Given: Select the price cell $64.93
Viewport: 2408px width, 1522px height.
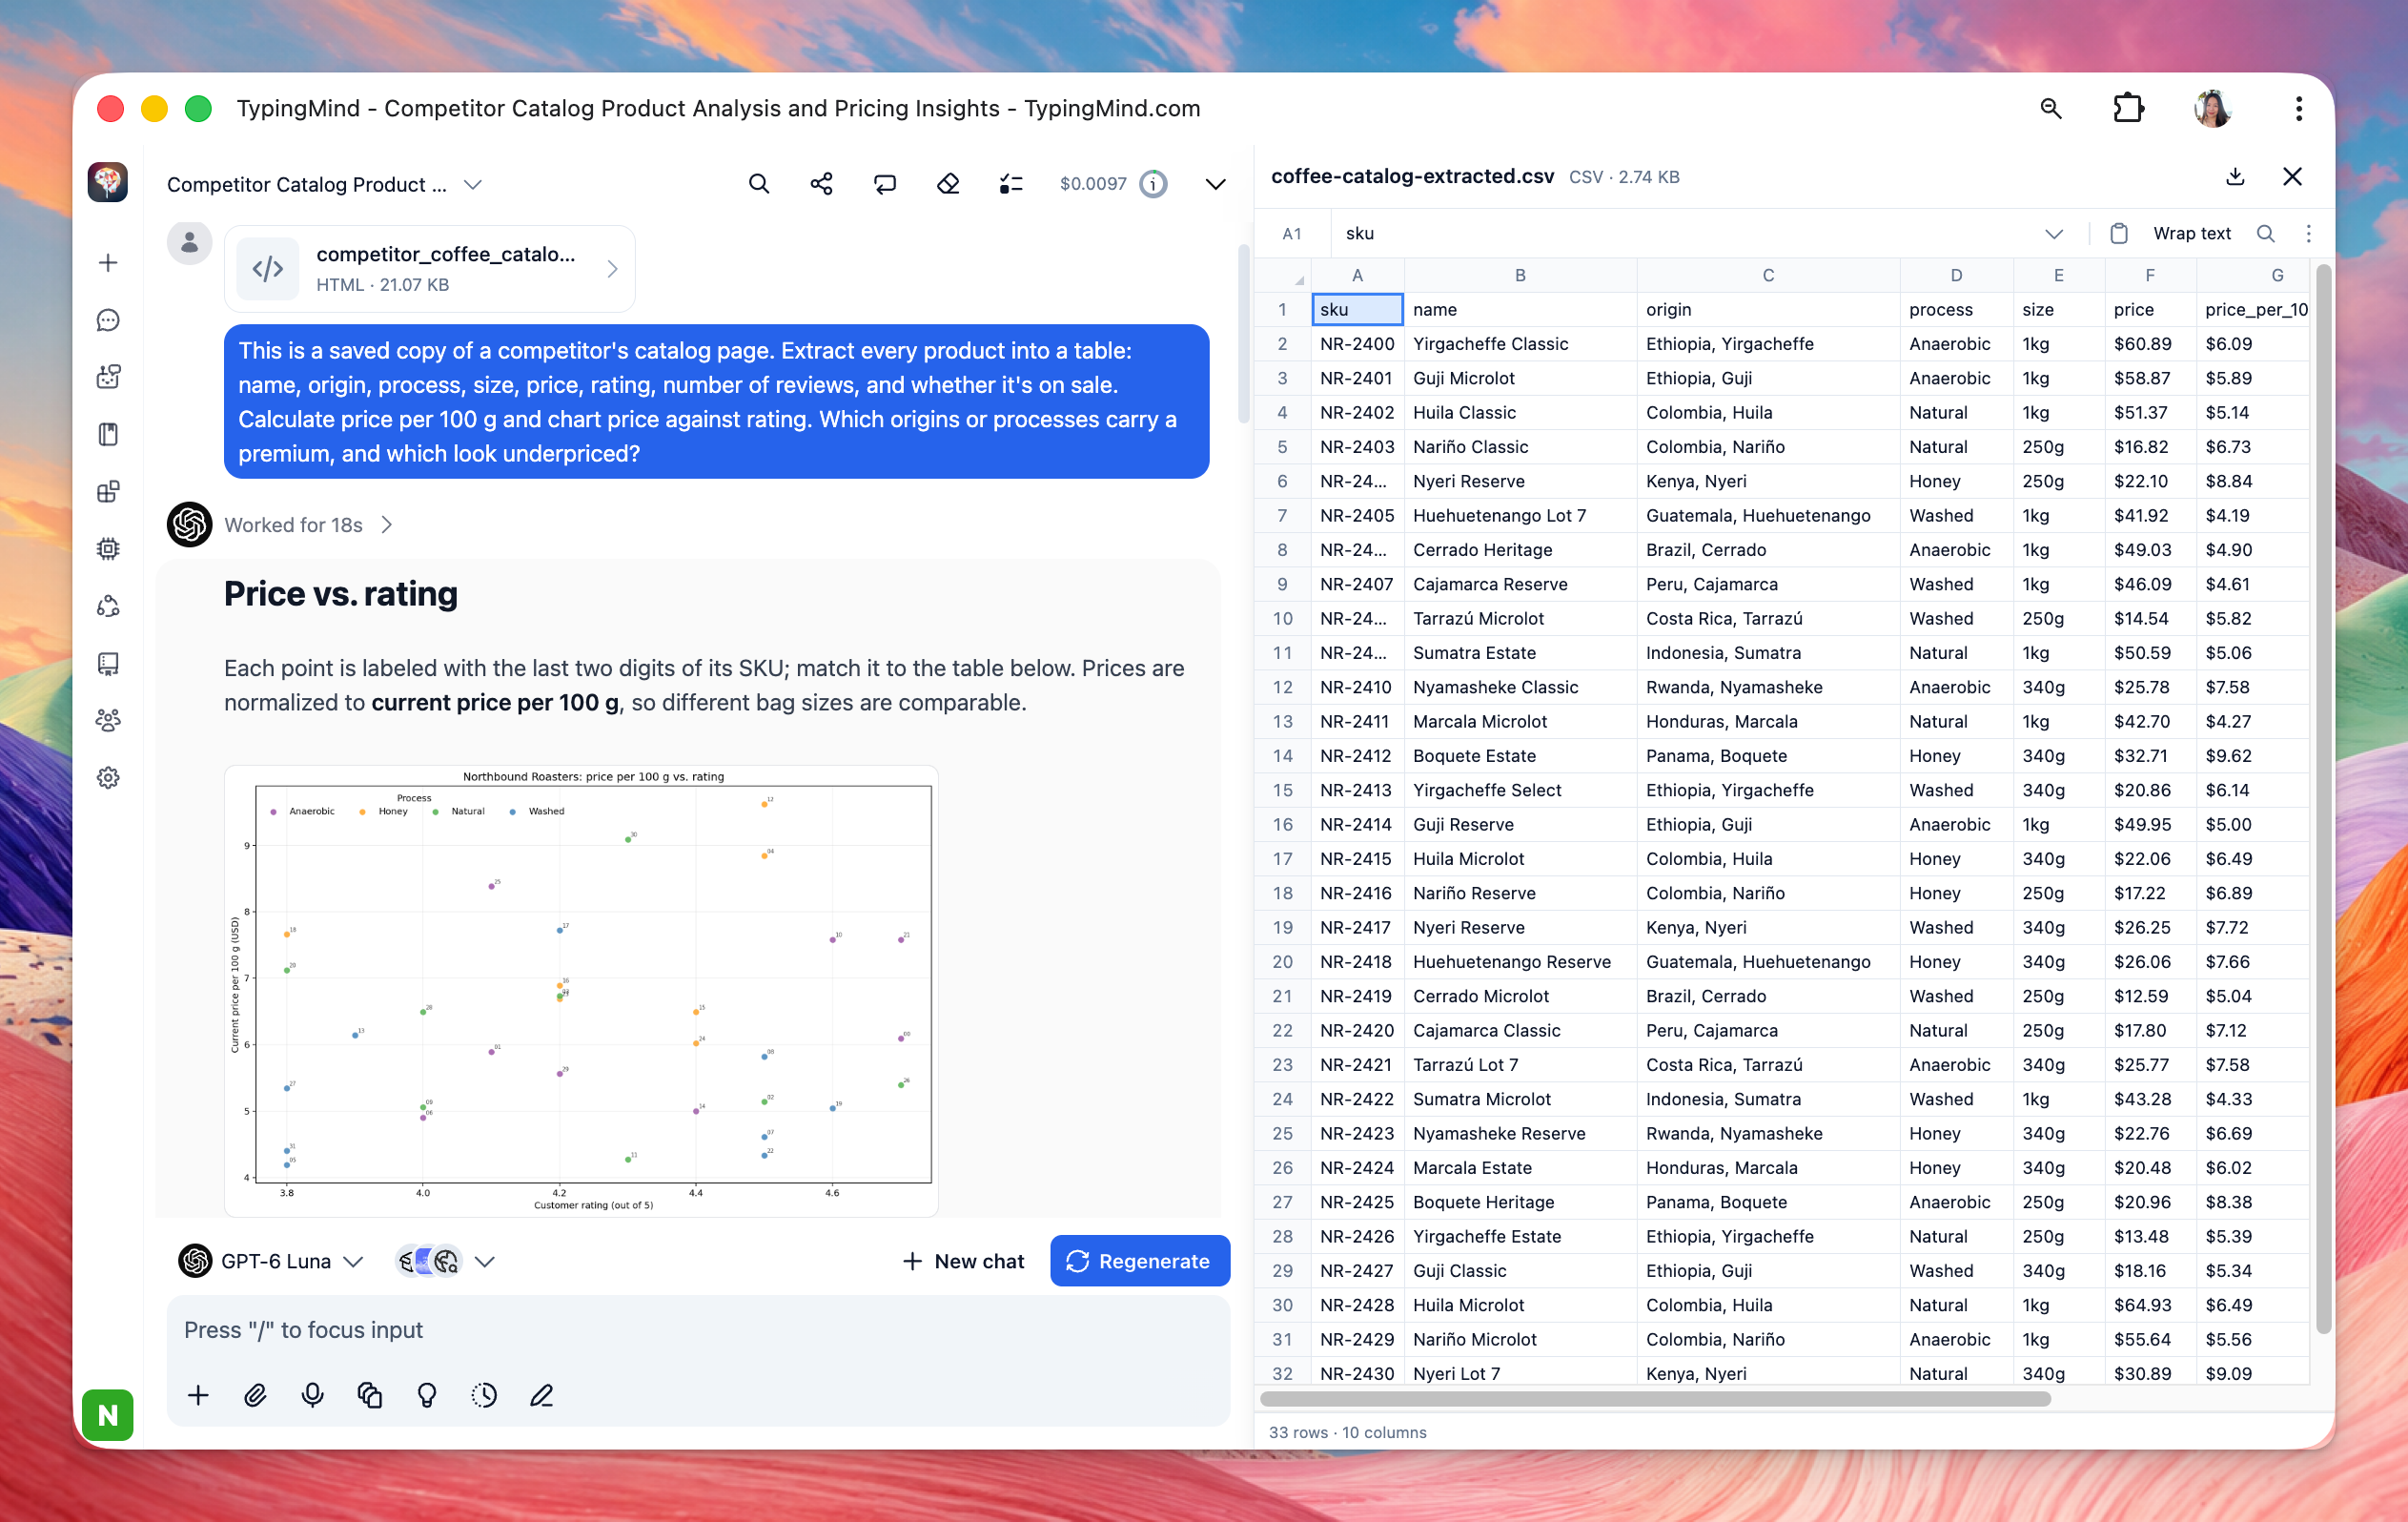Looking at the screenshot, I should (2149, 1305).
